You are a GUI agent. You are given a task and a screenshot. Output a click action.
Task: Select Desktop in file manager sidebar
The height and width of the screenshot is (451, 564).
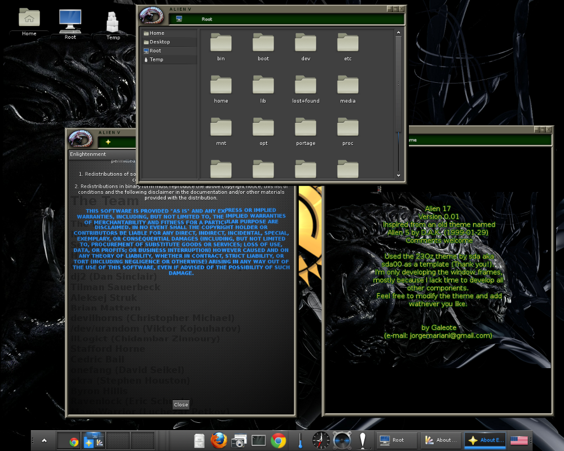click(x=169, y=42)
